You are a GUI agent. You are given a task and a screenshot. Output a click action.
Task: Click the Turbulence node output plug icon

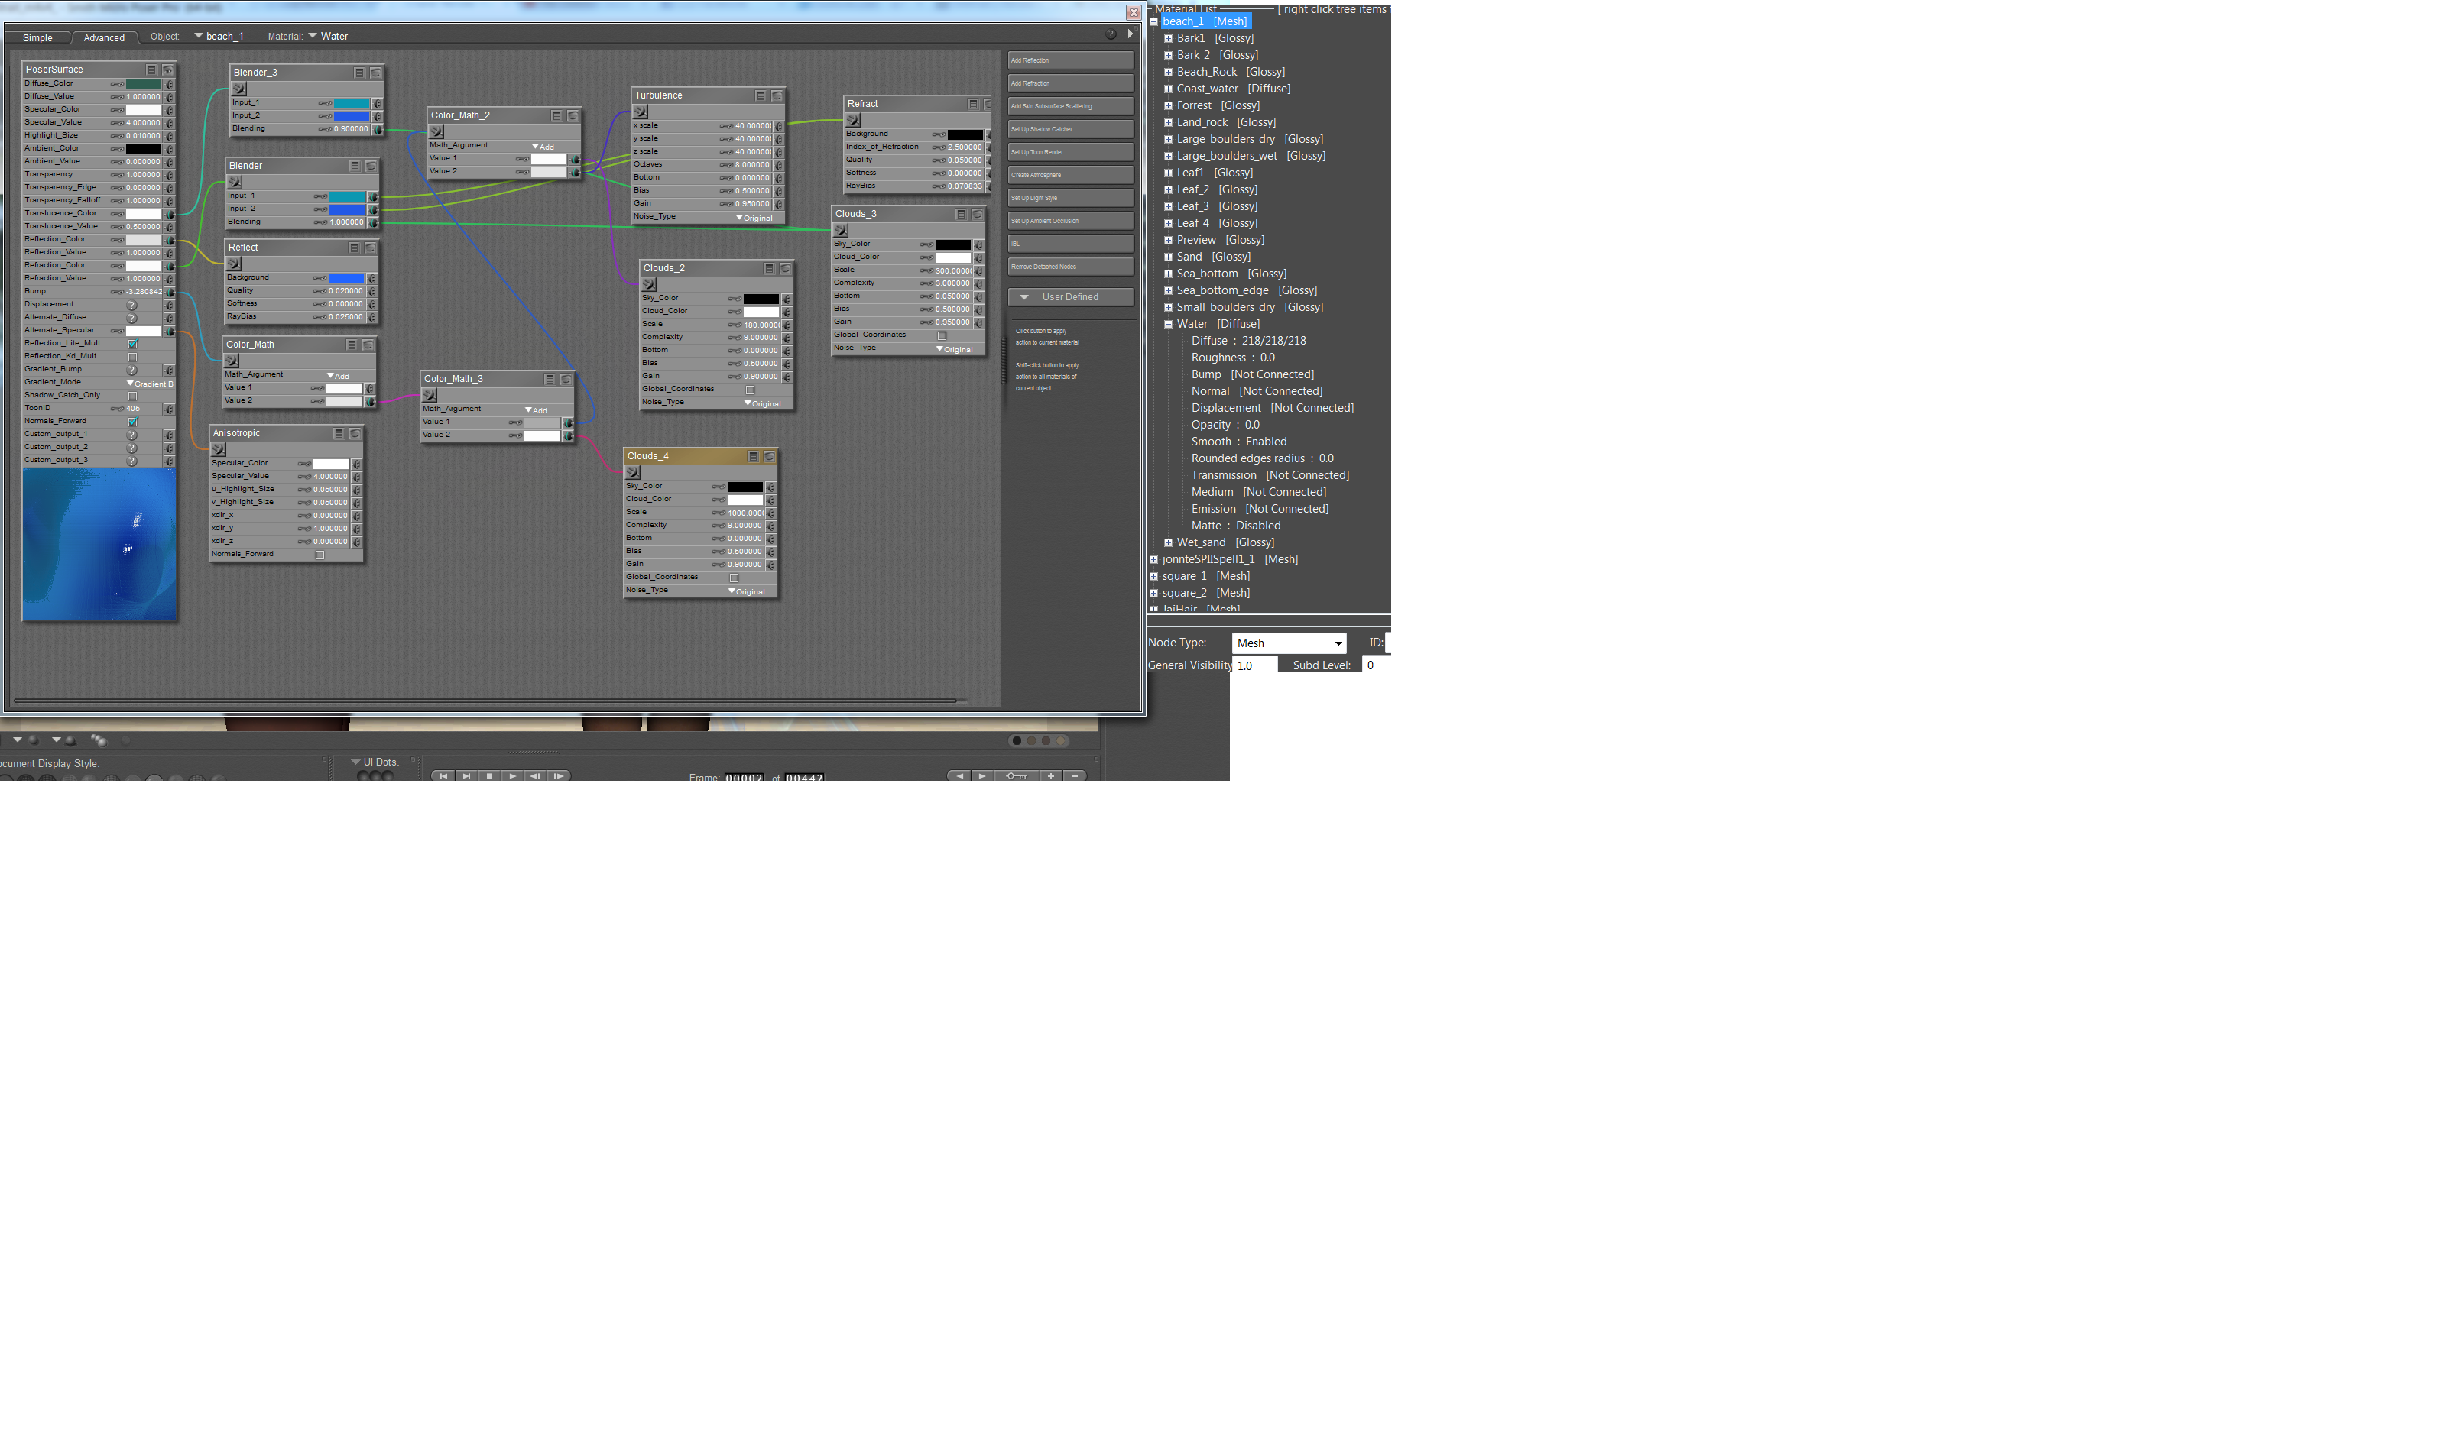point(641,112)
